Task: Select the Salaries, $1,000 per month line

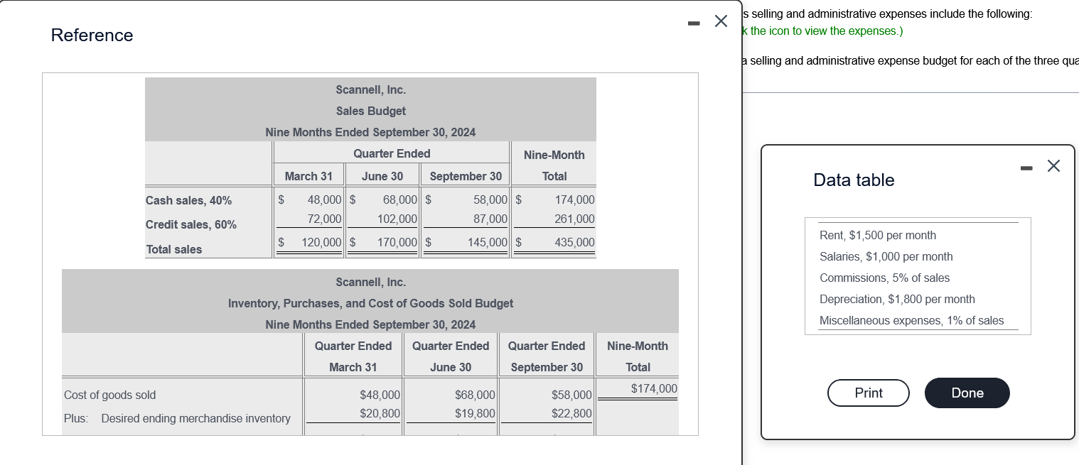Action: (x=886, y=256)
